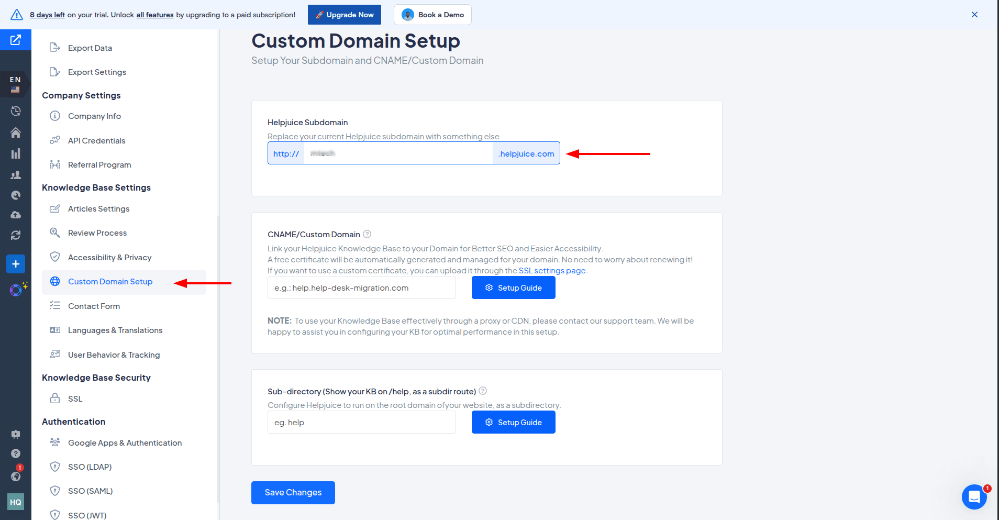This screenshot has width=999, height=520.
Task: Click the Upgrade Now button
Action: (345, 15)
